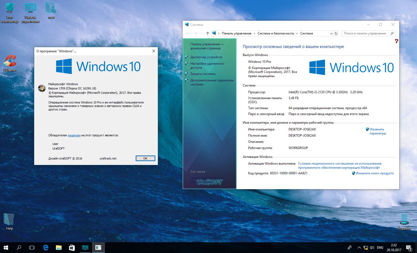Click the DESKTOP-JOSK2A8 computer name value
Screen dimensions: 417x253
pos(302,129)
